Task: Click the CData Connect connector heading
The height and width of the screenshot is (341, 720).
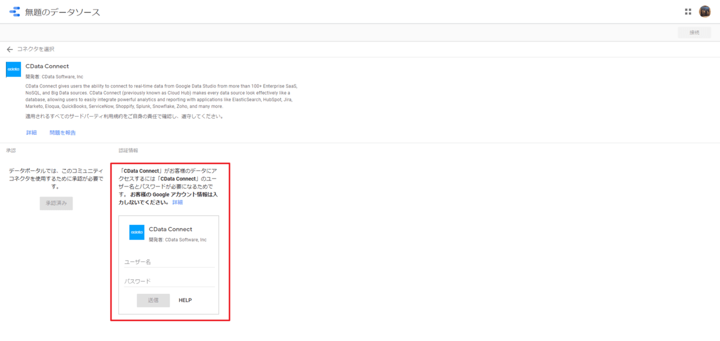Action: pos(47,66)
